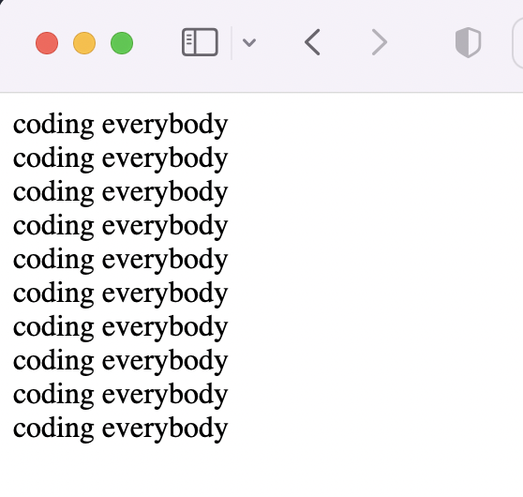Click the eighth "coding everybody" line
523x497 pixels.
point(120,361)
